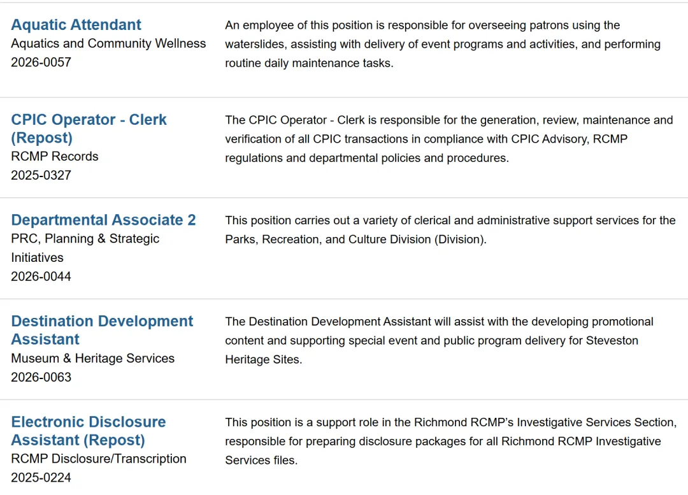Click job ID 2025-0327
This screenshot has width=688, height=495.
tap(41, 175)
